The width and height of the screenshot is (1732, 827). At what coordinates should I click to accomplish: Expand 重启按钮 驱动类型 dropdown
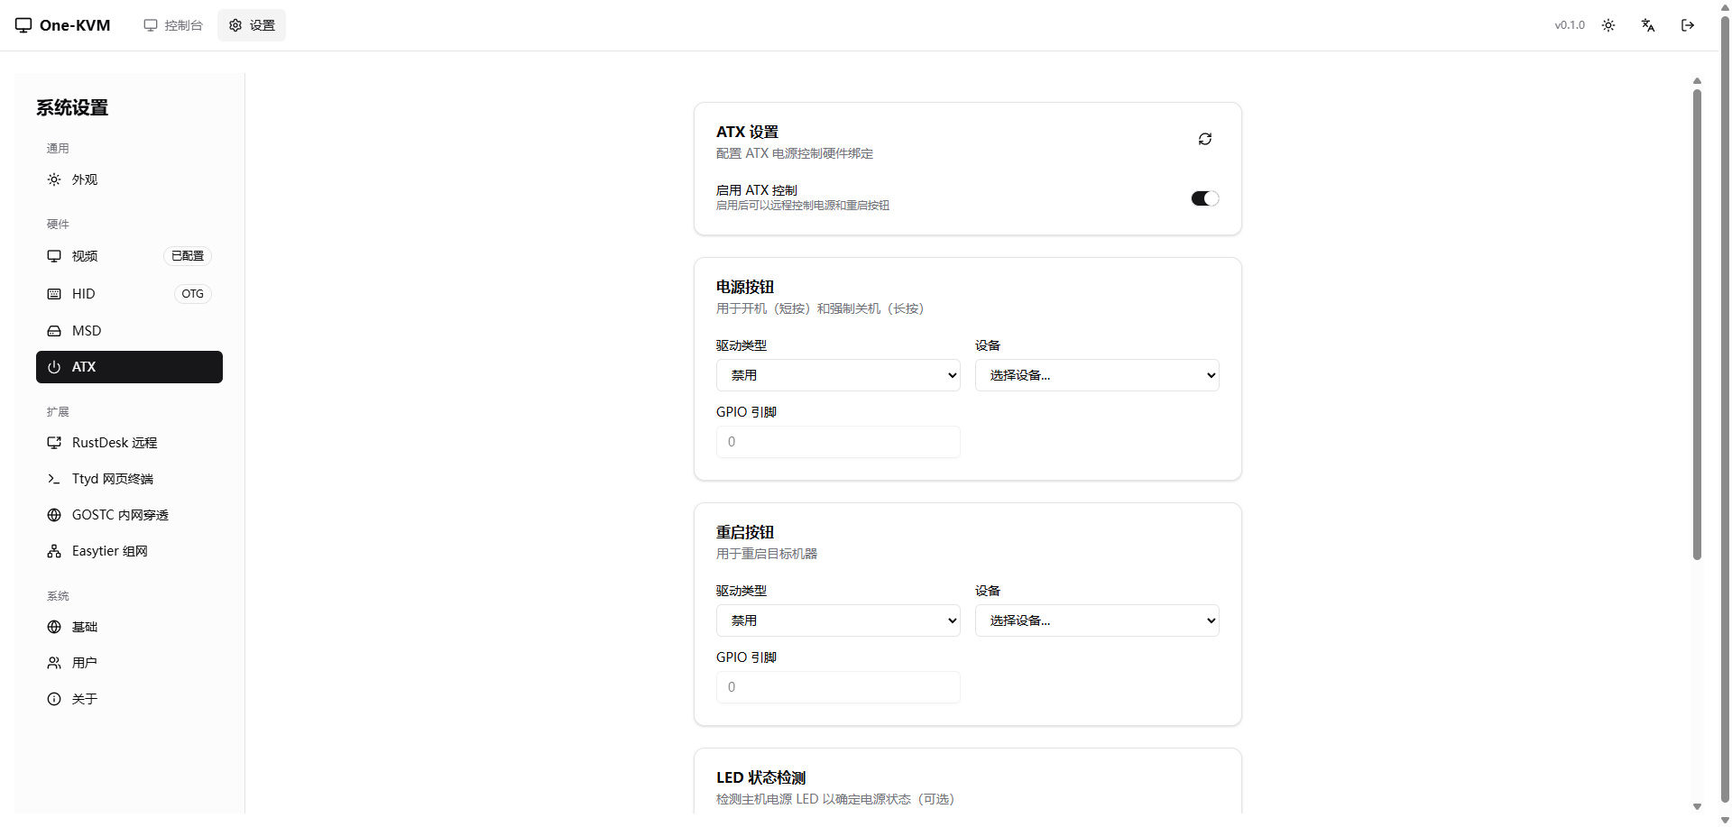click(x=837, y=620)
